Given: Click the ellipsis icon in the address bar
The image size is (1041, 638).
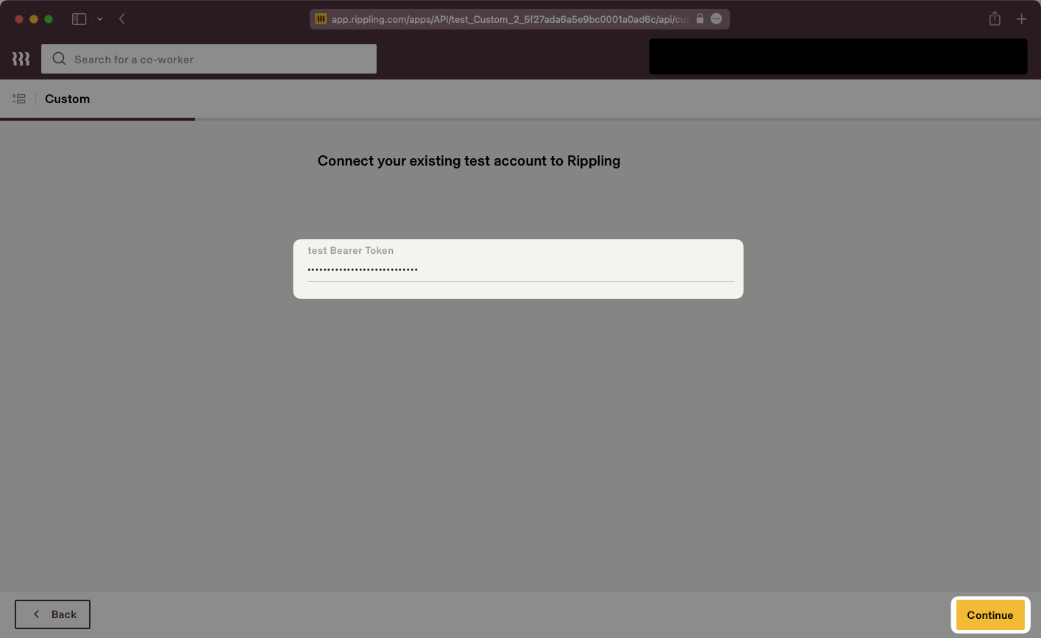Looking at the screenshot, I should (x=716, y=18).
